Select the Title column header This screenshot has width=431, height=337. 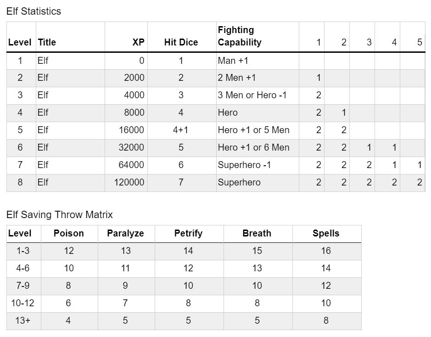47,42
